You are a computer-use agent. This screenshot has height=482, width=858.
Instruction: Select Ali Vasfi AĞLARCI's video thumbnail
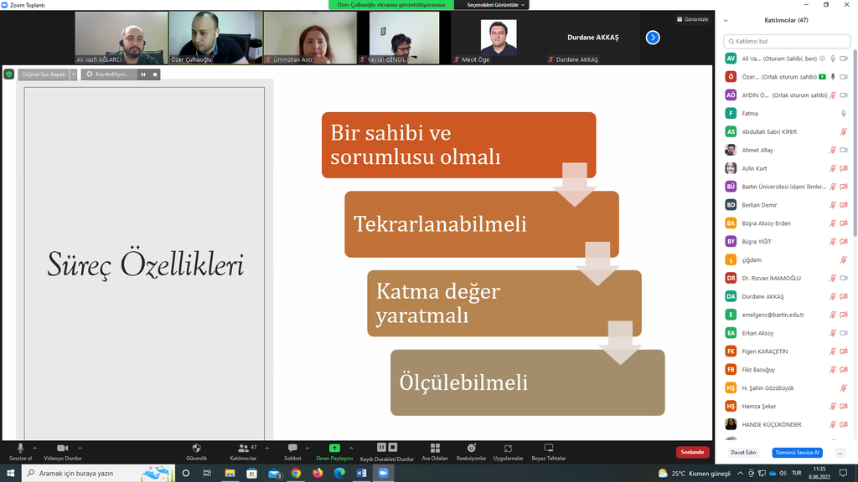click(121, 38)
